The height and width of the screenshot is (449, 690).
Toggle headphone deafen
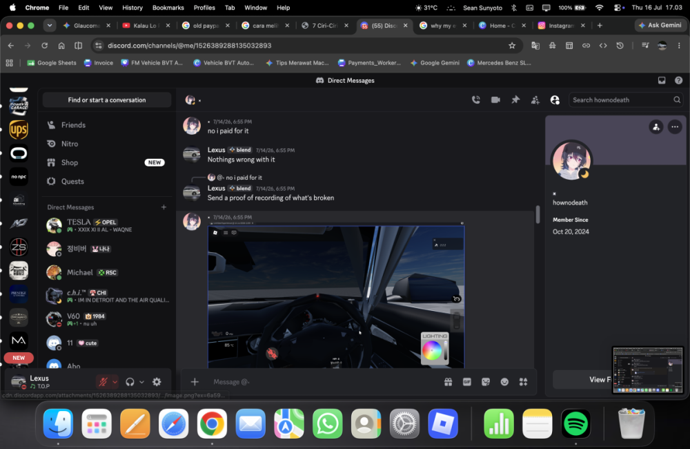pos(130,382)
